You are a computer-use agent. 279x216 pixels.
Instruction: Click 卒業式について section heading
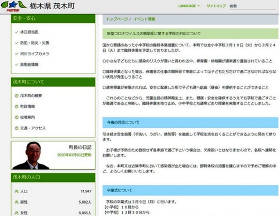(190, 190)
